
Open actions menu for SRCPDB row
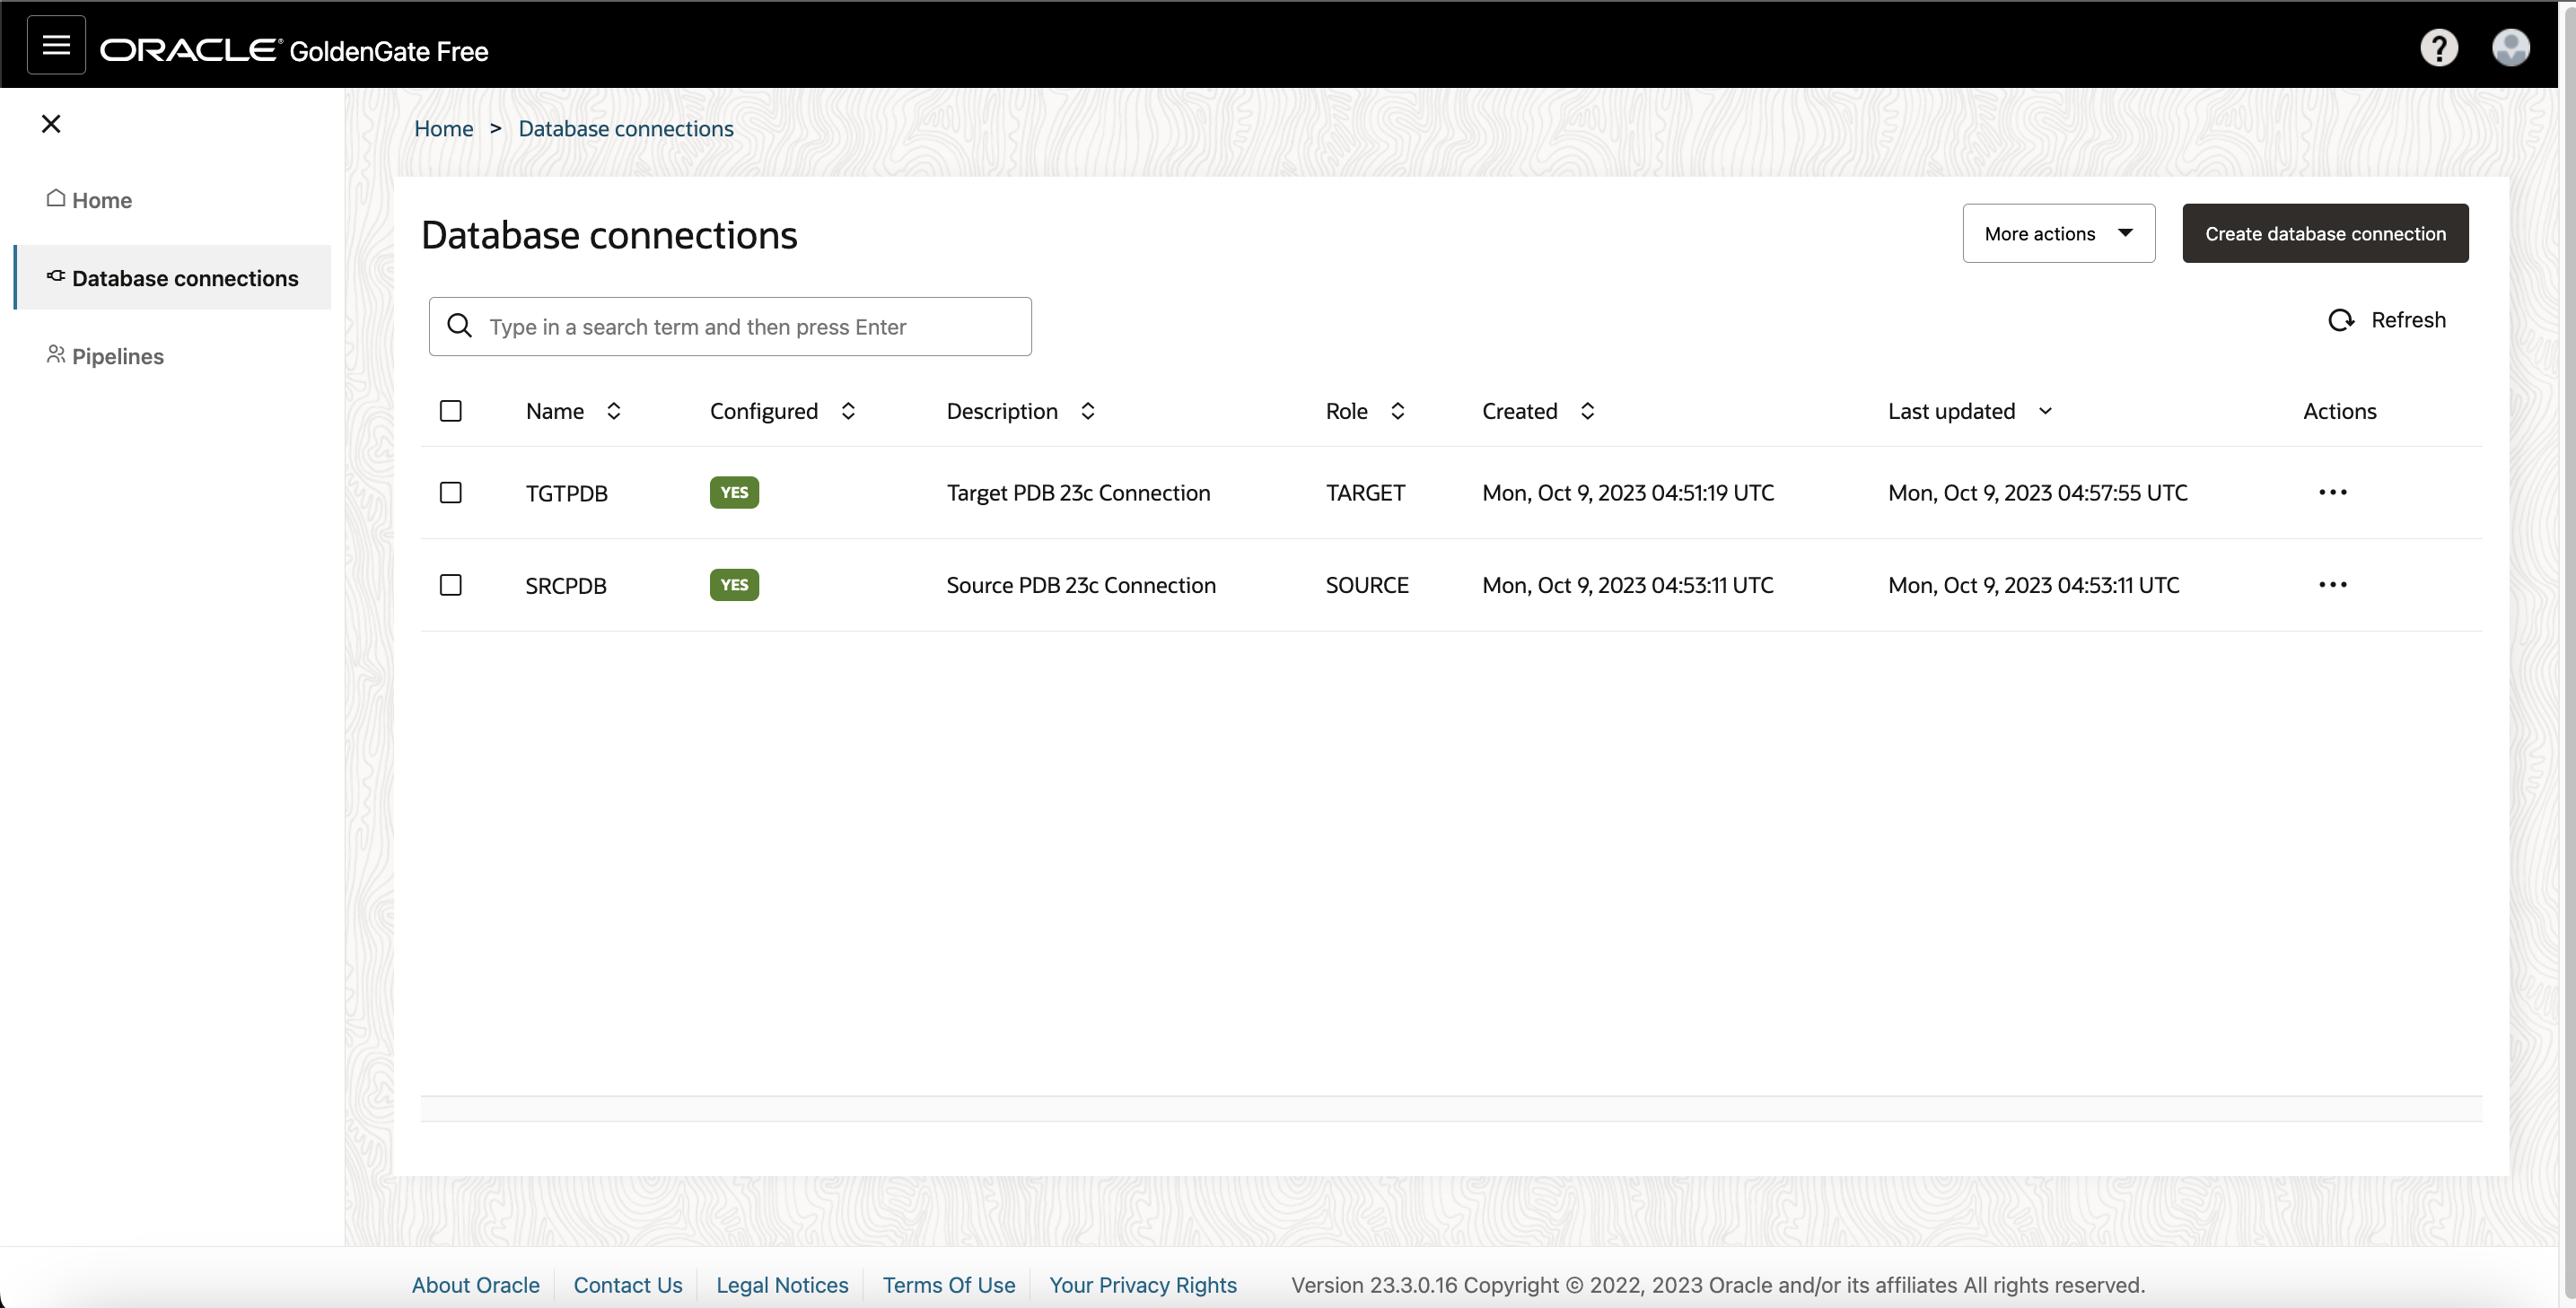[2332, 585]
